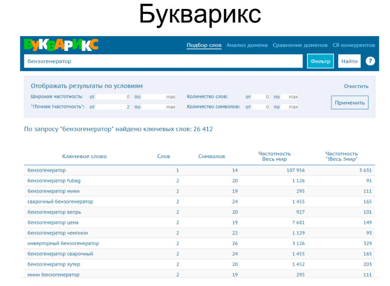Open Анализ домена tab
The width and height of the screenshot is (390, 286).
[247, 45]
